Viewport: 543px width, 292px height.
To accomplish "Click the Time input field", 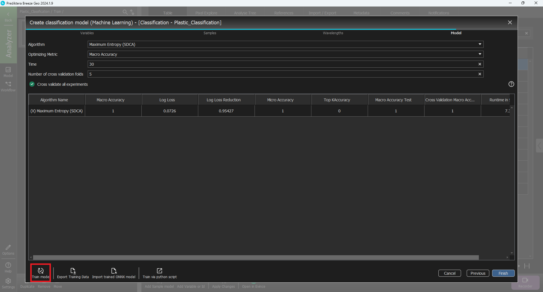I will [283, 64].
